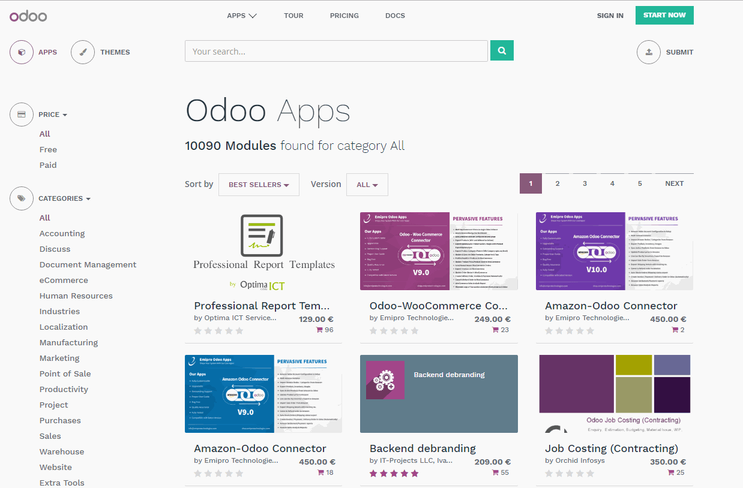Click star rating of Backend debranding
Image resolution: width=743 pixels, height=488 pixels.
tap(394, 473)
